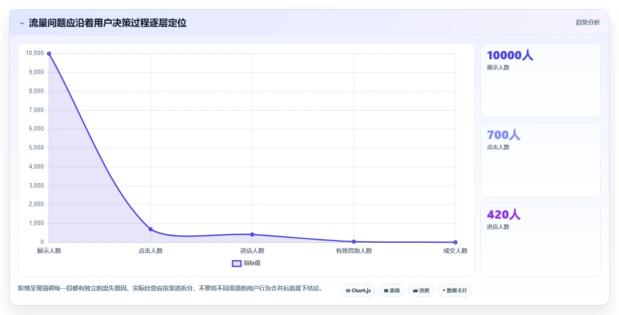619x315 pixels.
Task: Click the 有效咨询人数 data point on the chart
Action: (354, 241)
